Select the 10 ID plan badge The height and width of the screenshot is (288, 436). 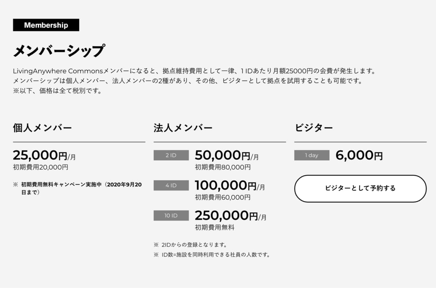click(171, 215)
